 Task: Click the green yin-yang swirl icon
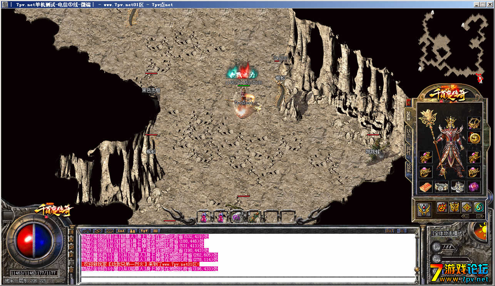point(479,207)
